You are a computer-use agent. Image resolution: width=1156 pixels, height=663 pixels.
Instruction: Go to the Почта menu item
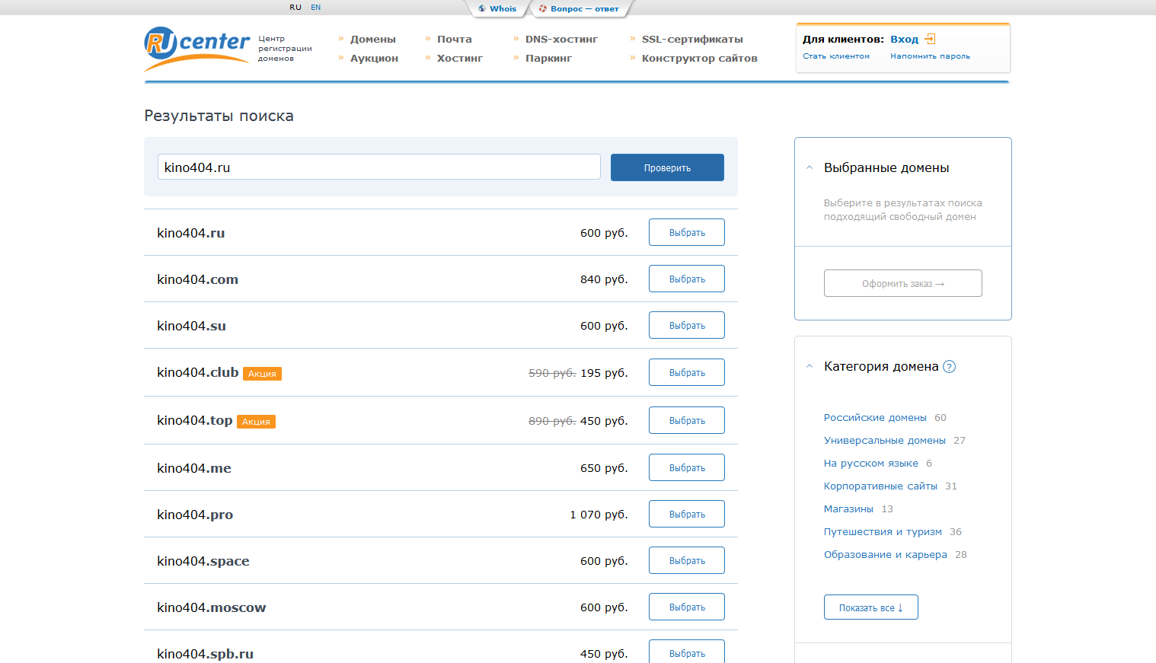click(x=455, y=39)
